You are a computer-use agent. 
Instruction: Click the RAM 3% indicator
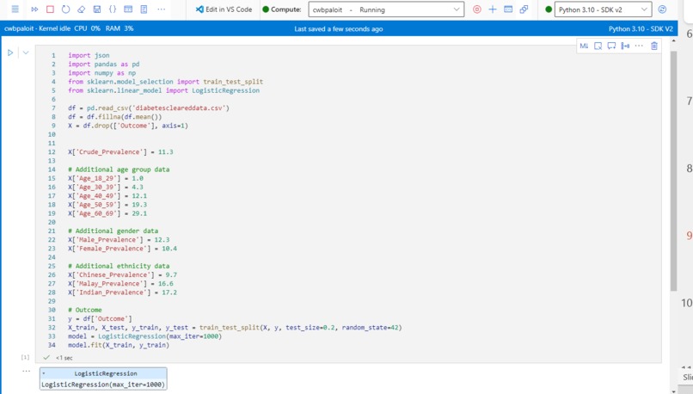120,28
